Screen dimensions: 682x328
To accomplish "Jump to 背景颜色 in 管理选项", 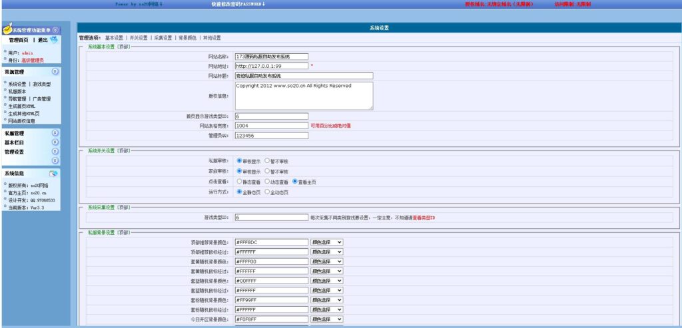I will coord(187,38).
